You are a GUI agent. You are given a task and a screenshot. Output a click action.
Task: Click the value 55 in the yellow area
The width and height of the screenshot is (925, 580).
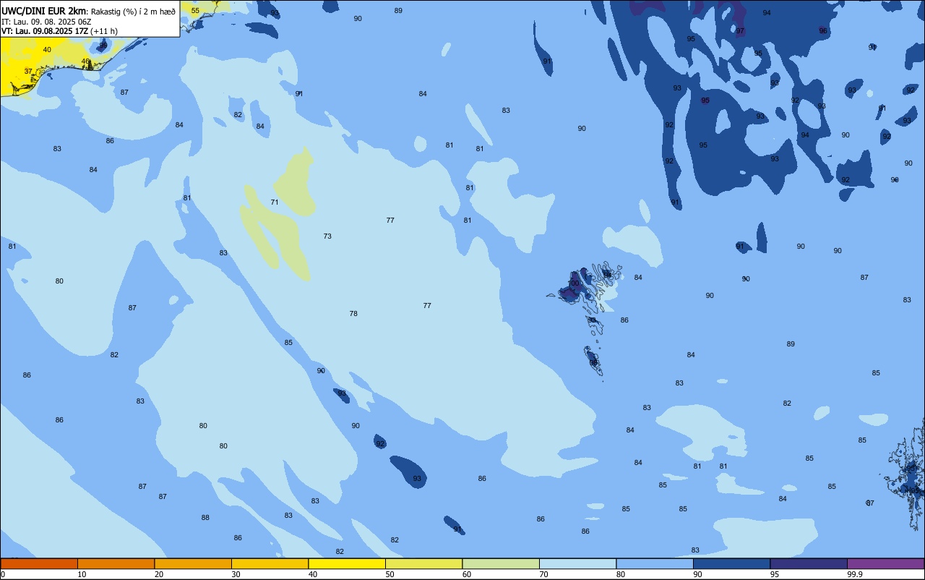point(195,11)
